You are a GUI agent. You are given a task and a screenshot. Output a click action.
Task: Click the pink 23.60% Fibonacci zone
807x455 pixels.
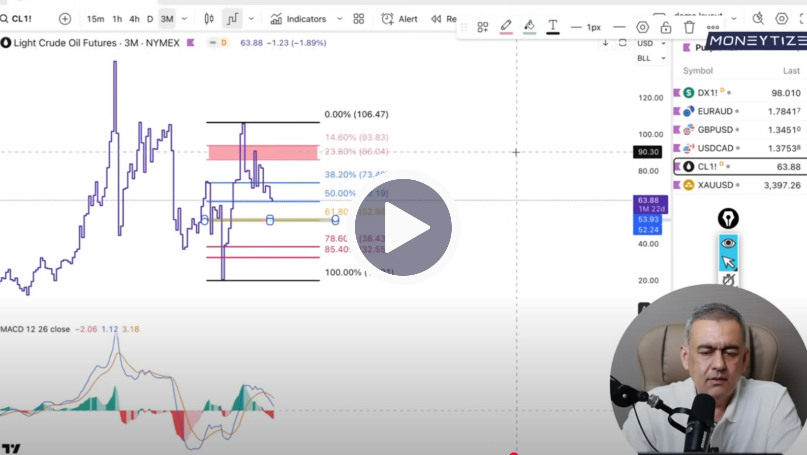[x=263, y=153]
